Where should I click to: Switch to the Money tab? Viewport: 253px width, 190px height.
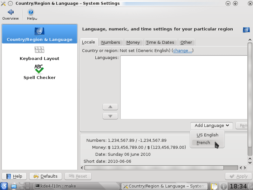[x=133, y=42]
